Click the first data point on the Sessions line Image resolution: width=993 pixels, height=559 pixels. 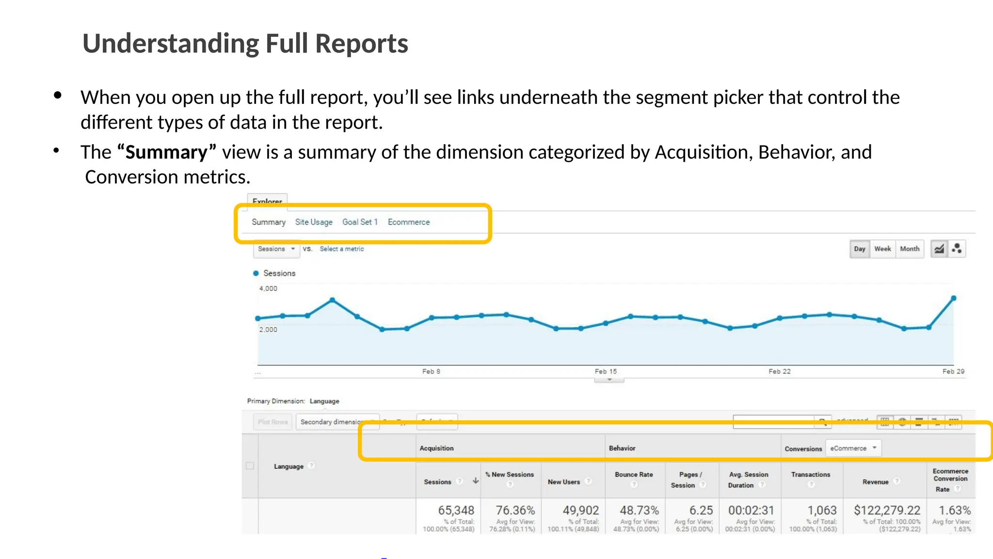click(x=258, y=318)
